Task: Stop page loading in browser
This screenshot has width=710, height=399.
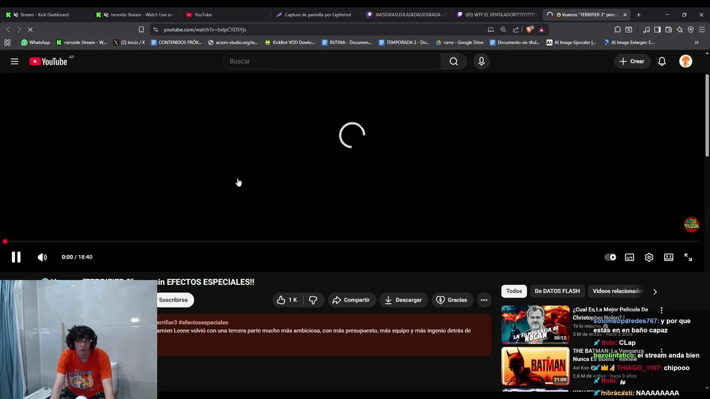Action: [x=30, y=29]
